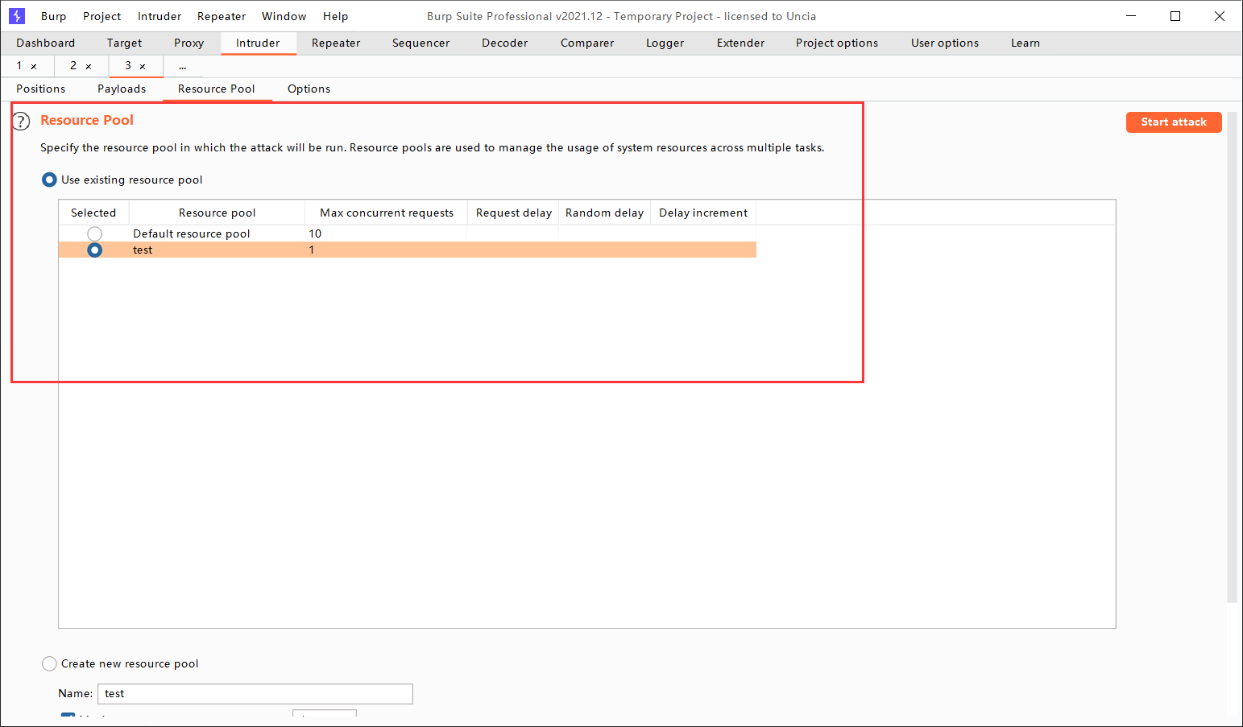
Task: Select Intruder attack tab 3
Action: point(128,66)
